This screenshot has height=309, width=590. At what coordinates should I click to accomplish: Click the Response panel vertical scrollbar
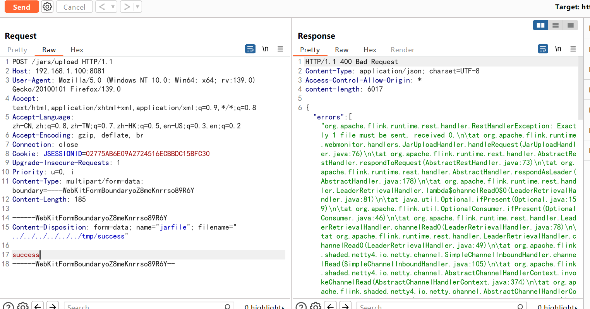(580, 88)
